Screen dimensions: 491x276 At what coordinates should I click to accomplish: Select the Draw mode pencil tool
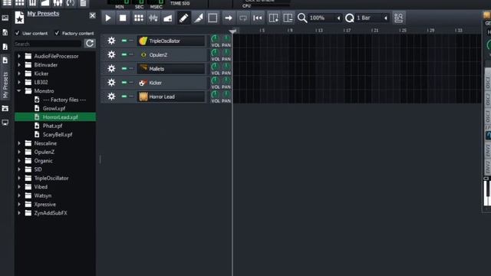point(183,18)
